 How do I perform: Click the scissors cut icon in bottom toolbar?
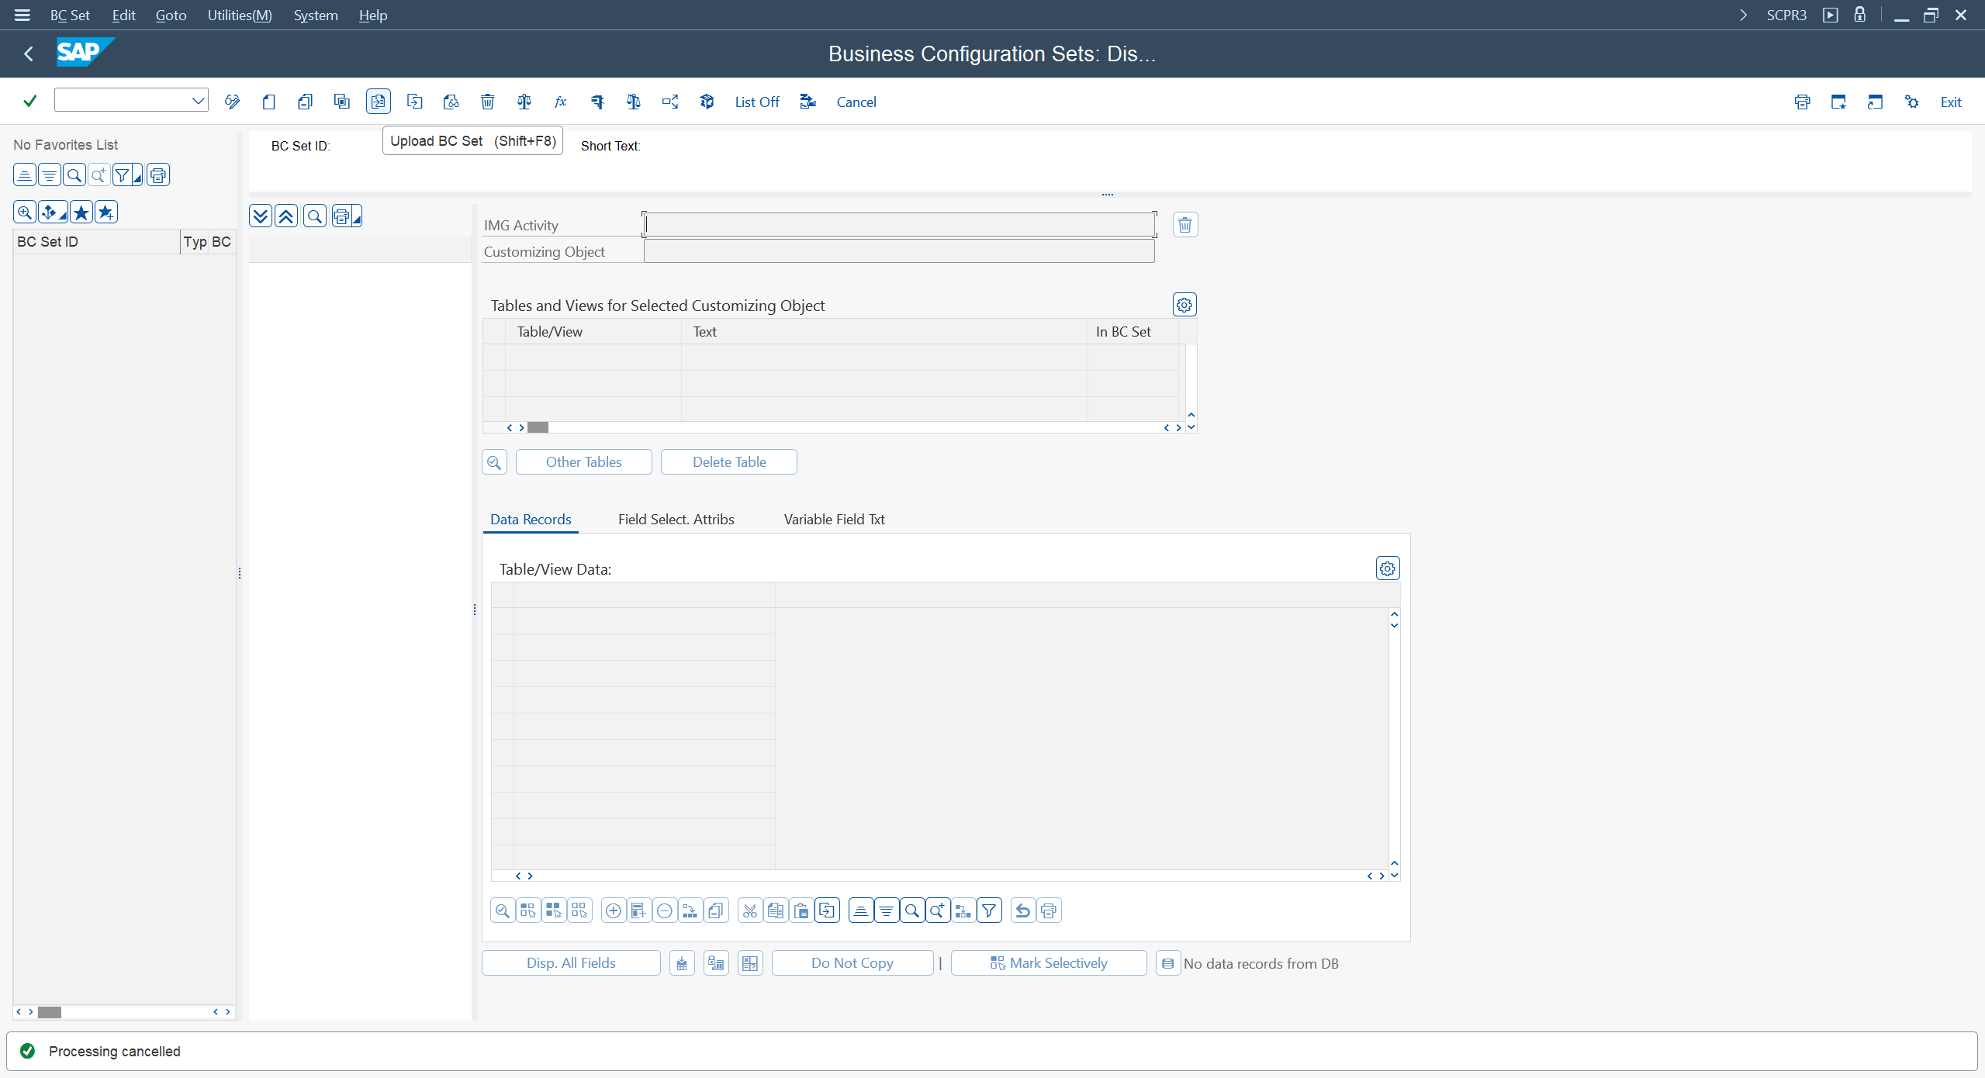tap(749, 910)
